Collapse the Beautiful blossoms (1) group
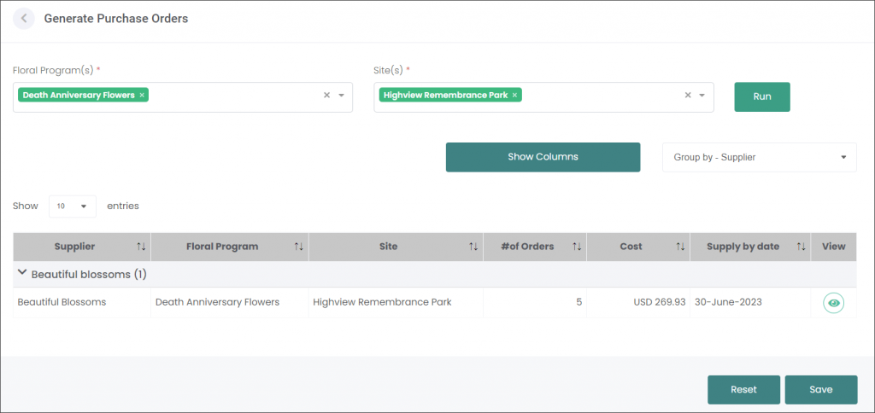 [x=22, y=273]
